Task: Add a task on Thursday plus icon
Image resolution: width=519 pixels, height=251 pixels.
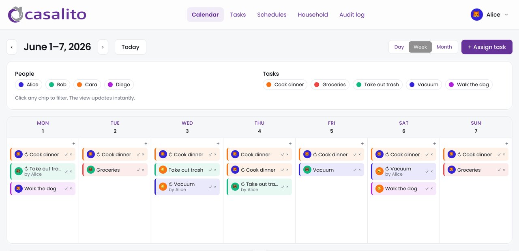Action: click(x=290, y=144)
